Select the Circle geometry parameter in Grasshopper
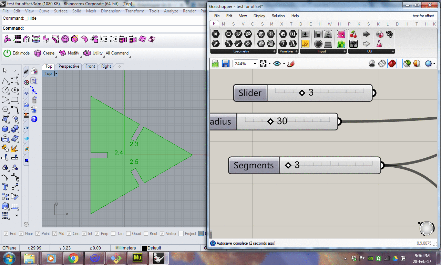Image resolution: width=441 pixels, height=265 pixels. pos(228,34)
